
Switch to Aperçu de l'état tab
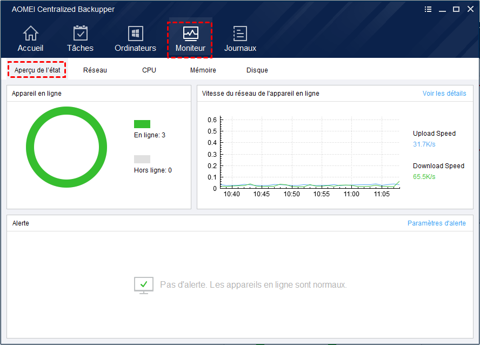point(37,70)
